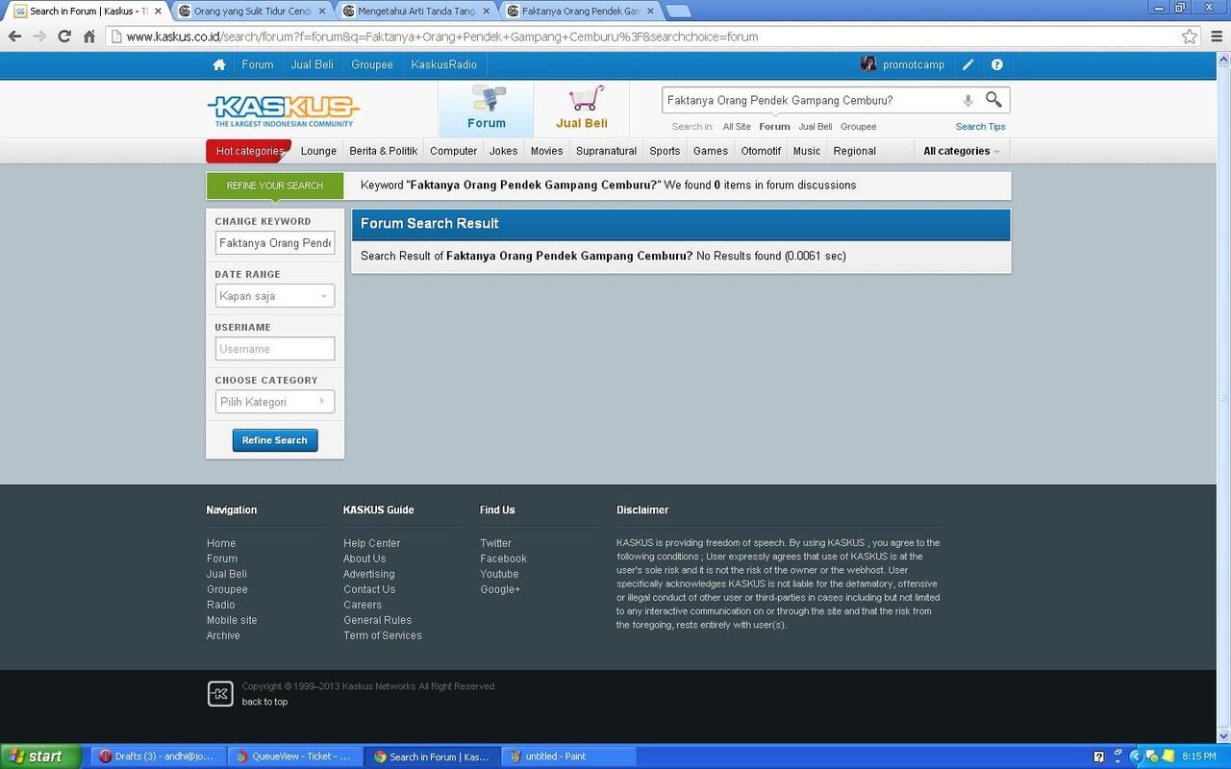Select 'Groupee' search scope option

[x=858, y=127]
